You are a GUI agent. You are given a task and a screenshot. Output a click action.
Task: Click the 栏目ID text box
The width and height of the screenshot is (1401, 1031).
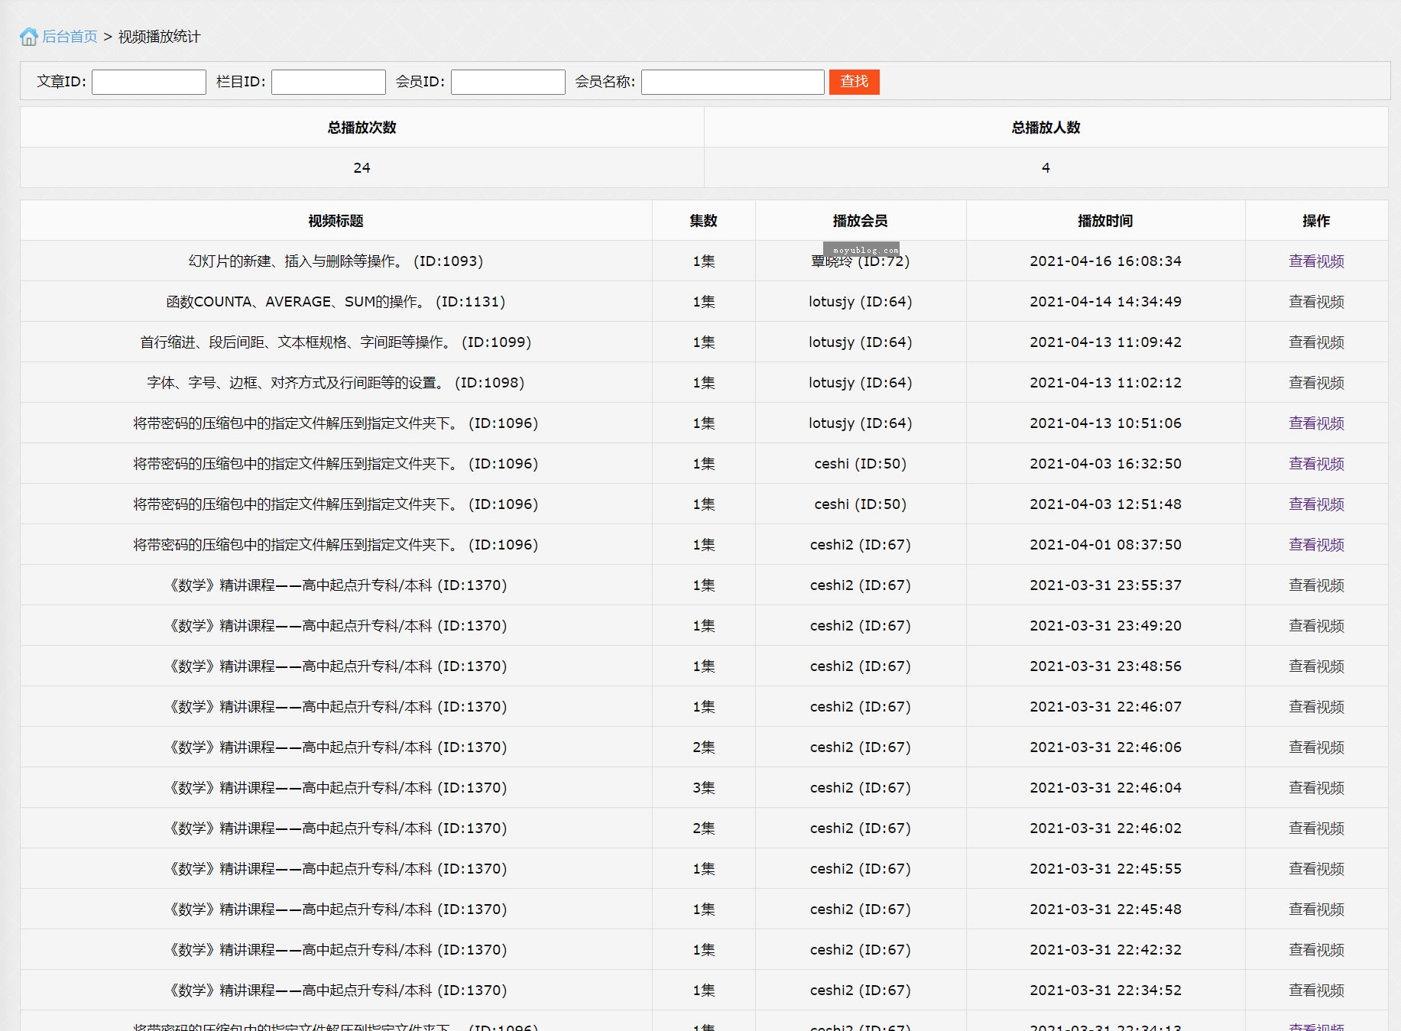pos(329,82)
